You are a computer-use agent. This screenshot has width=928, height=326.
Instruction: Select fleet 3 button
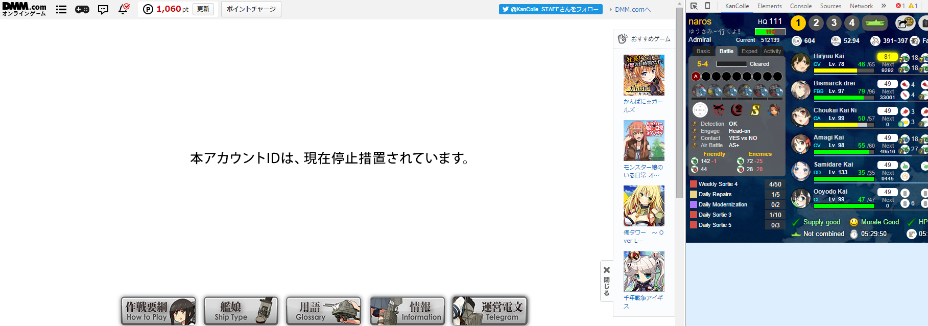pyautogui.click(x=834, y=23)
